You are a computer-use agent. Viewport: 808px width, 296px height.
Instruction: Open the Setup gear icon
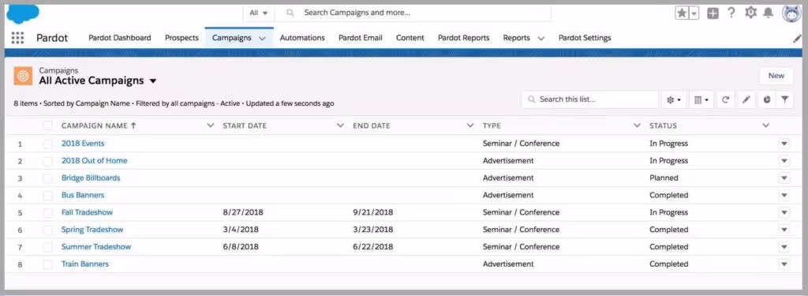750,13
